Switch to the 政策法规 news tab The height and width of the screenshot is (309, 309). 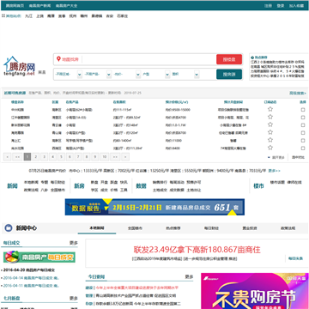coord(288,228)
